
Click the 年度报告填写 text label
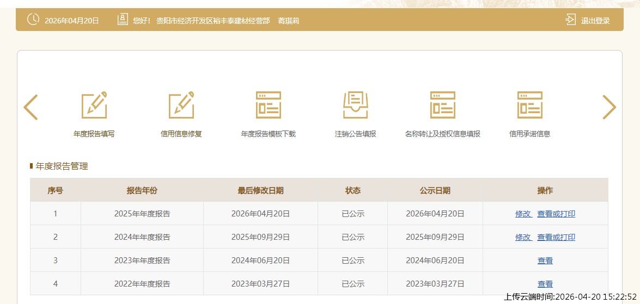(94, 134)
